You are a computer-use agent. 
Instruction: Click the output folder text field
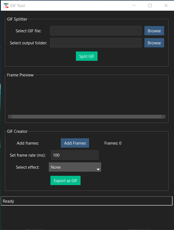coord(96,43)
